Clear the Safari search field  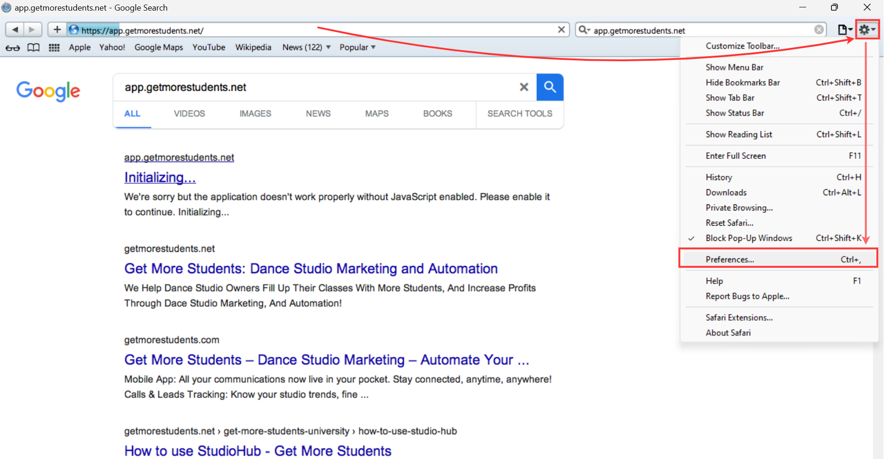point(819,30)
